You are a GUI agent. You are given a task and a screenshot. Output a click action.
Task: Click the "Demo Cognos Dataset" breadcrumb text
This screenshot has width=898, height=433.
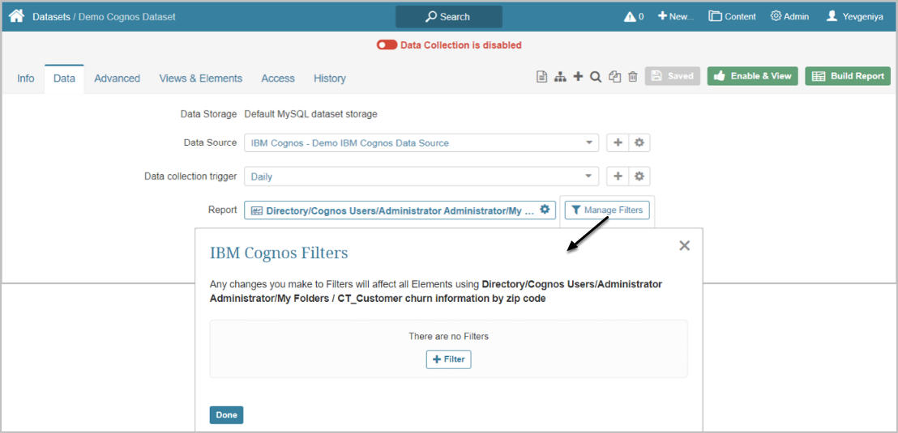click(127, 16)
